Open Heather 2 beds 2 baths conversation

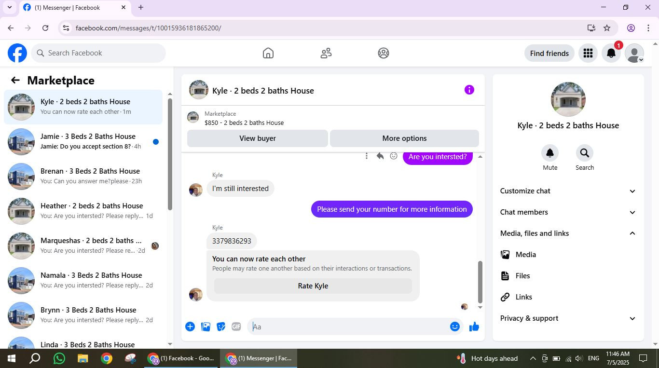(83, 211)
